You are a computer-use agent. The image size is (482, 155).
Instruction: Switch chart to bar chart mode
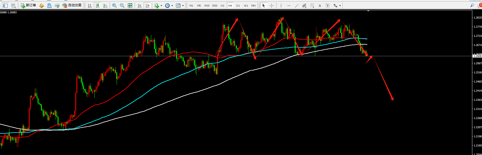[x=89, y=6]
